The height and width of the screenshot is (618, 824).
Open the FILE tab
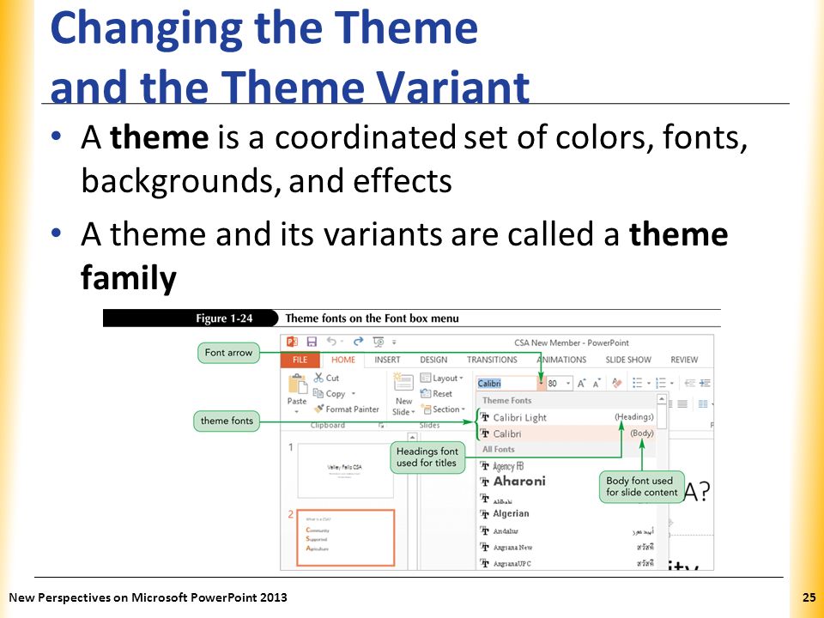click(x=300, y=360)
